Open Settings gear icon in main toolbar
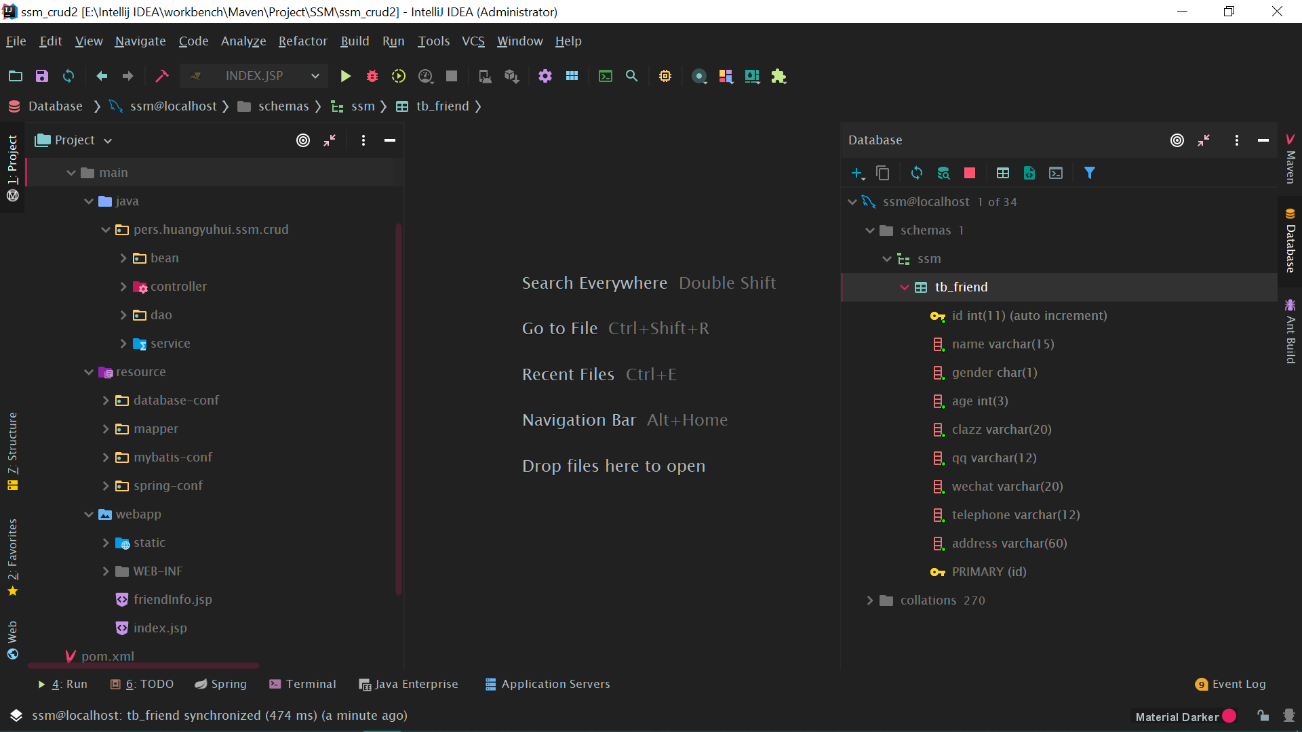The width and height of the screenshot is (1302, 732). (545, 76)
